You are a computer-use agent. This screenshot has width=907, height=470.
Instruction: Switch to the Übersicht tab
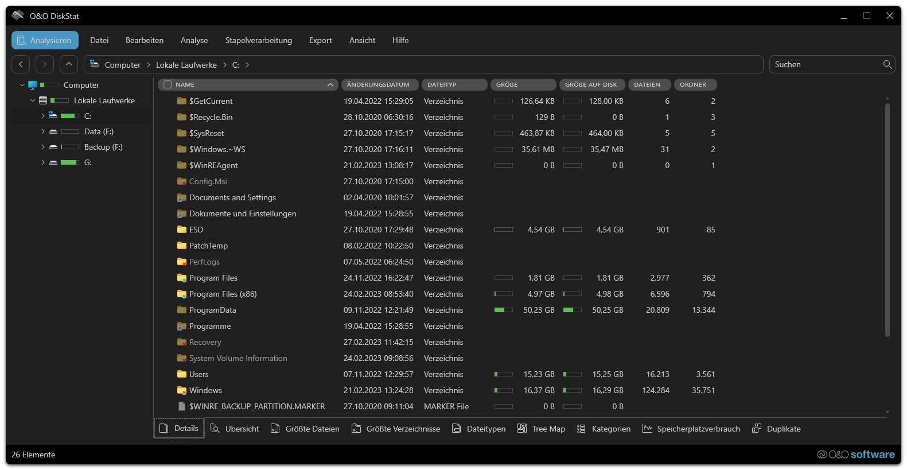[235, 429]
